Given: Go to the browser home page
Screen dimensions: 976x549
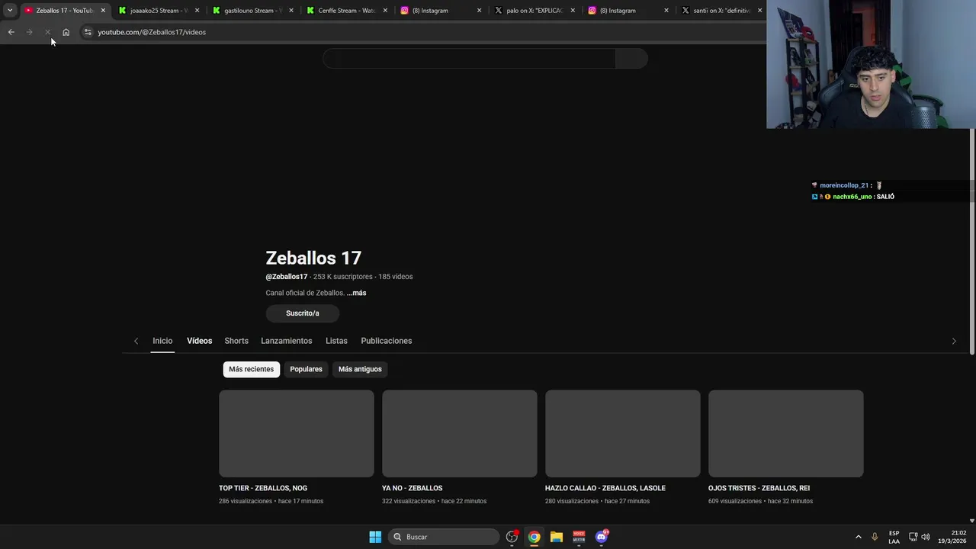Looking at the screenshot, I should point(66,32).
